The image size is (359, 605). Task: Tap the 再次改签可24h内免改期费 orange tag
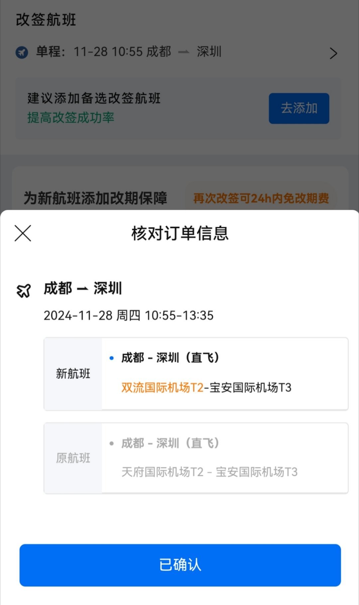tap(261, 199)
